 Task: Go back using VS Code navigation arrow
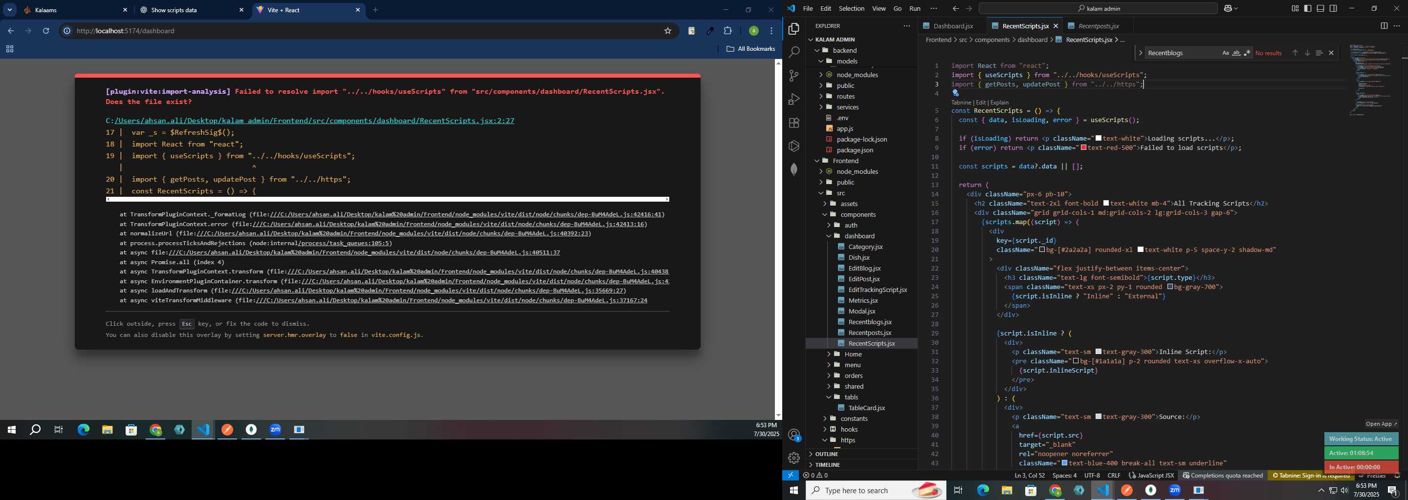(955, 9)
